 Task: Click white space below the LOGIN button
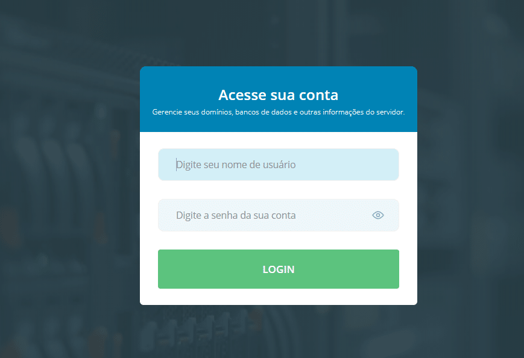point(279,297)
